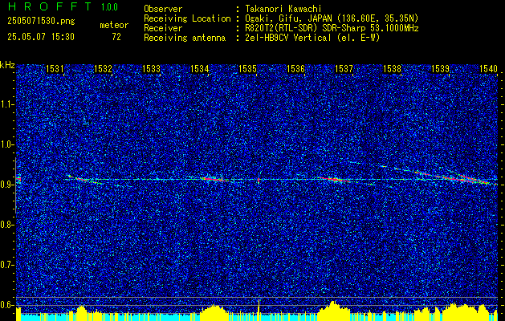Click the Receiving antenna label

click(185, 38)
